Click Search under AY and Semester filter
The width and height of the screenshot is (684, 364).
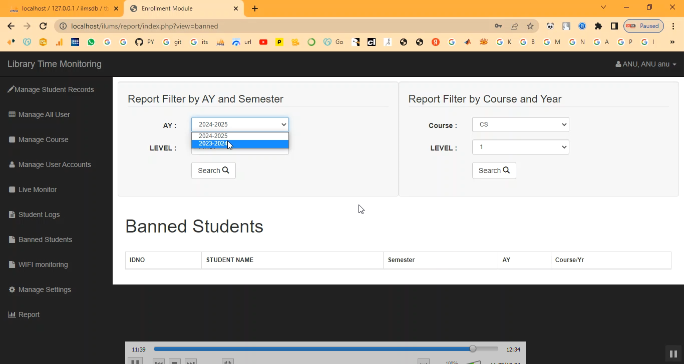213,170
